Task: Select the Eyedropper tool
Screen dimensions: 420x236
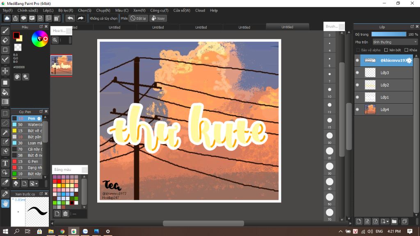Action: coord(5,194)
